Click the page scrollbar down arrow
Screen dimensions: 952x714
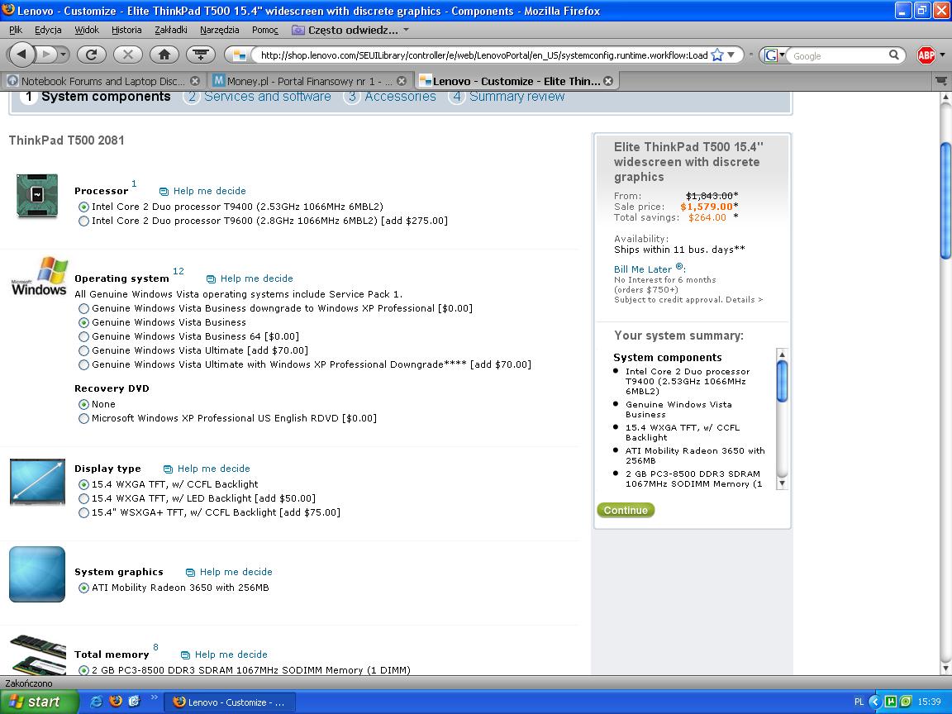945,668
